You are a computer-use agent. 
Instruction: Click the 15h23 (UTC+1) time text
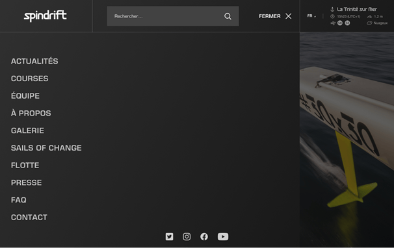(x=348, y=17)
